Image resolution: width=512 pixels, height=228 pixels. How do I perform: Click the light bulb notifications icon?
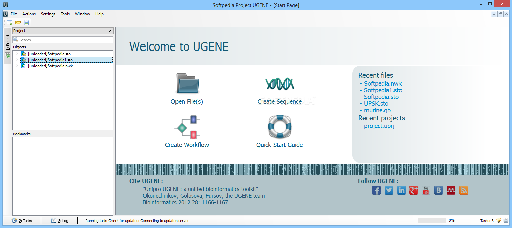pyautogui.click(x=499, y=220)
